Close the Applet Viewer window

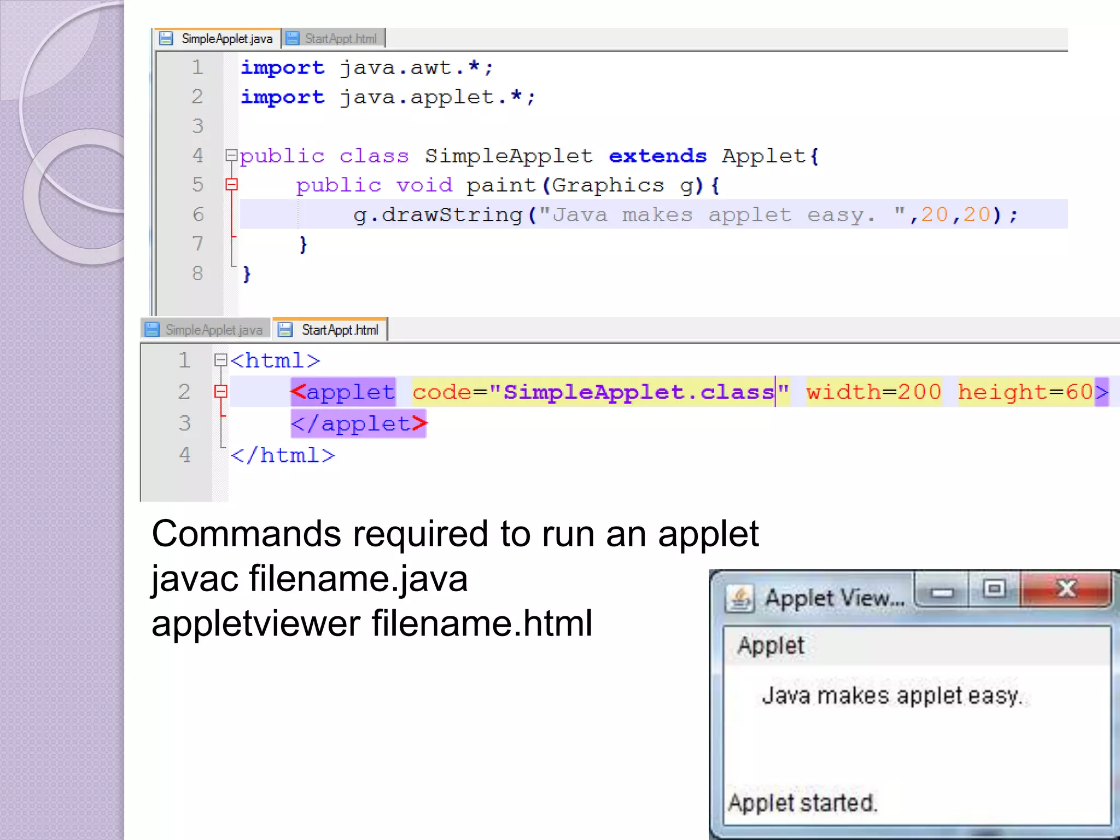pyautogui.click(x=1066, y=590)
